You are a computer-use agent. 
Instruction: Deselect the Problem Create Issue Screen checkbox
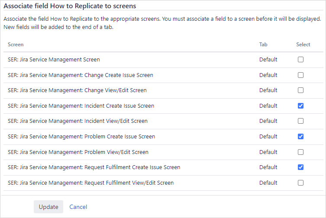[300, 136]
